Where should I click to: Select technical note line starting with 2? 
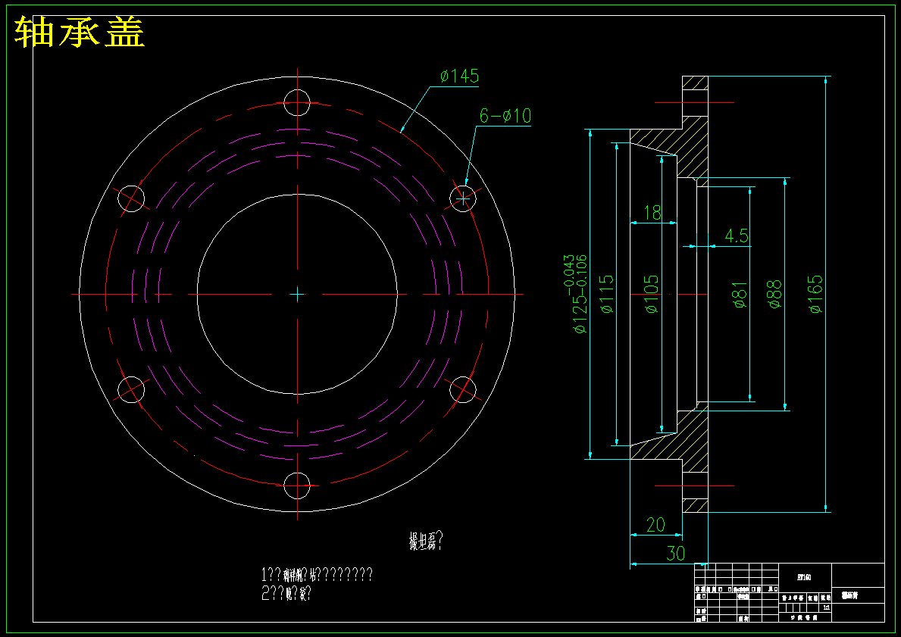(x=286, y=594)
